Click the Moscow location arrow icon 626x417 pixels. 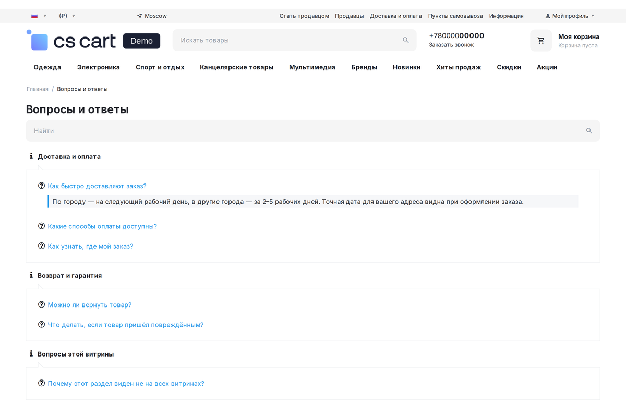pos(139,16)
